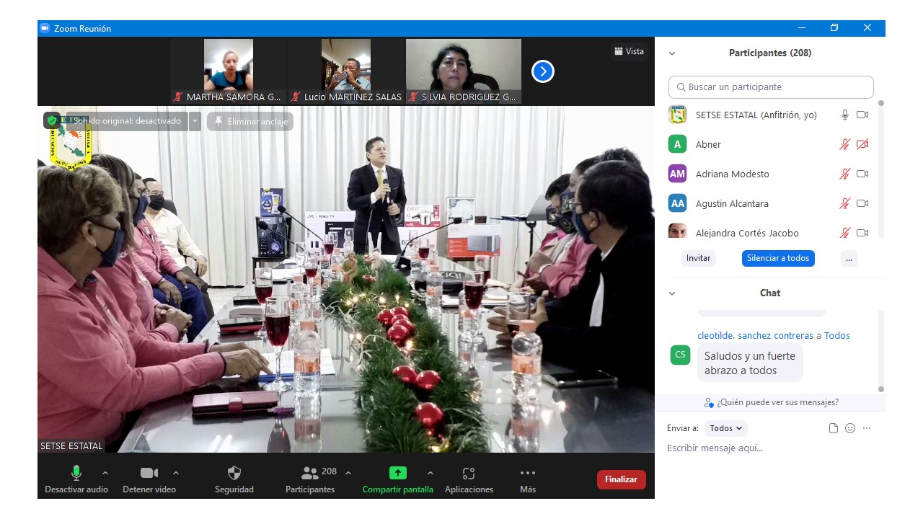Mute everyone with Silenciar a todos
This screenshot has height=519, width=923.
(x=778, y=258)
